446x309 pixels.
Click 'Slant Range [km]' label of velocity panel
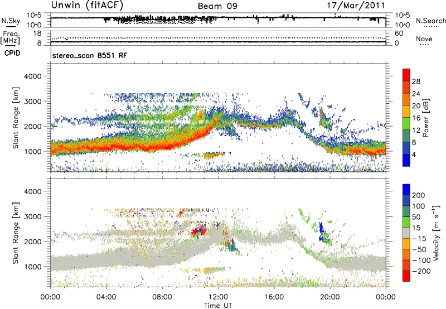(x=16, y=233)
